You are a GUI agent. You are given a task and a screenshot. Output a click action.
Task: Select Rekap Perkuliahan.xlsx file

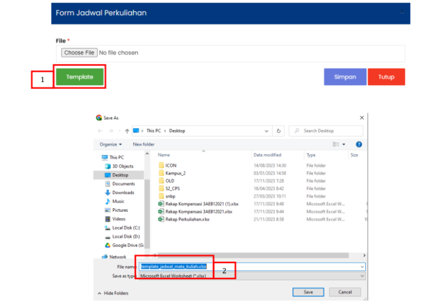pos(187,219)
